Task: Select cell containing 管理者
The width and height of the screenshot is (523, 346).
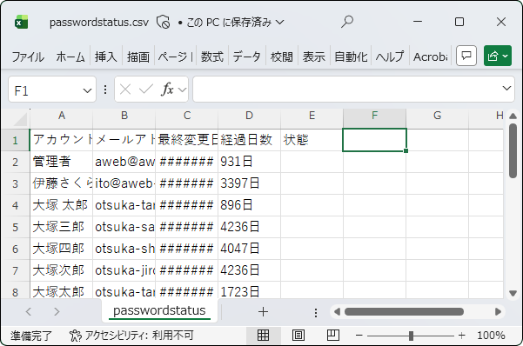Action: 62,162
